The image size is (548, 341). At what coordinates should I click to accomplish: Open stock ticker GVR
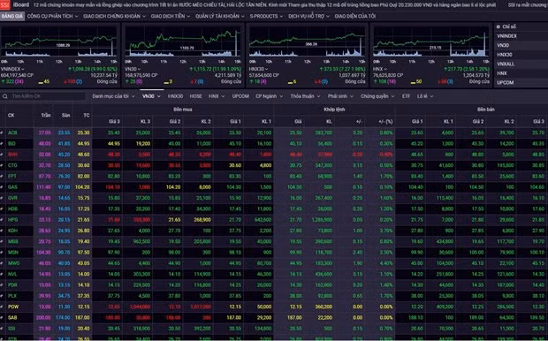coord(12,198)
